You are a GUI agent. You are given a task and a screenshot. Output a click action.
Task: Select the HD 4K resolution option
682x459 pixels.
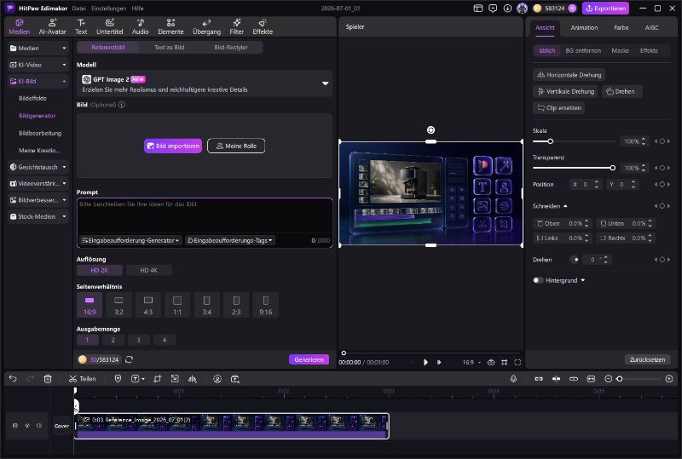[x=148, y=270]
